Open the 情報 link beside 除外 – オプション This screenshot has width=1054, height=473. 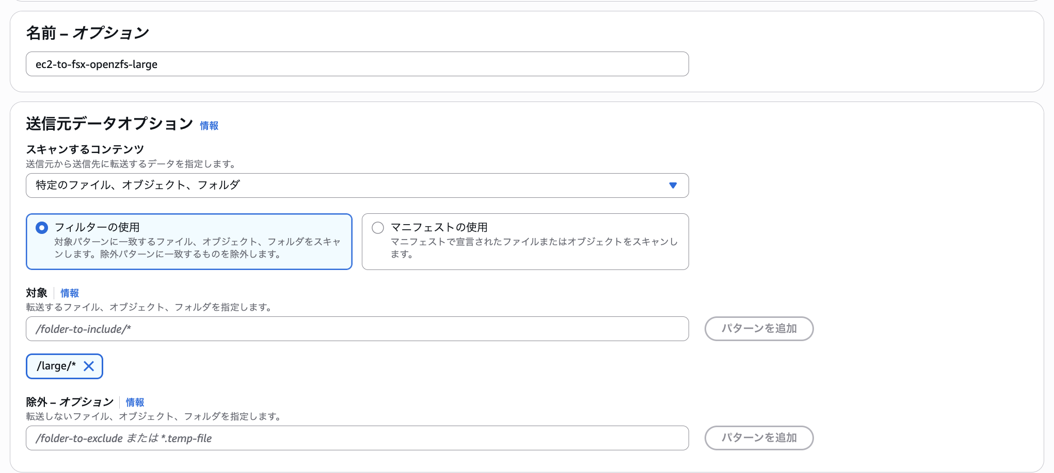click(135, 402)
